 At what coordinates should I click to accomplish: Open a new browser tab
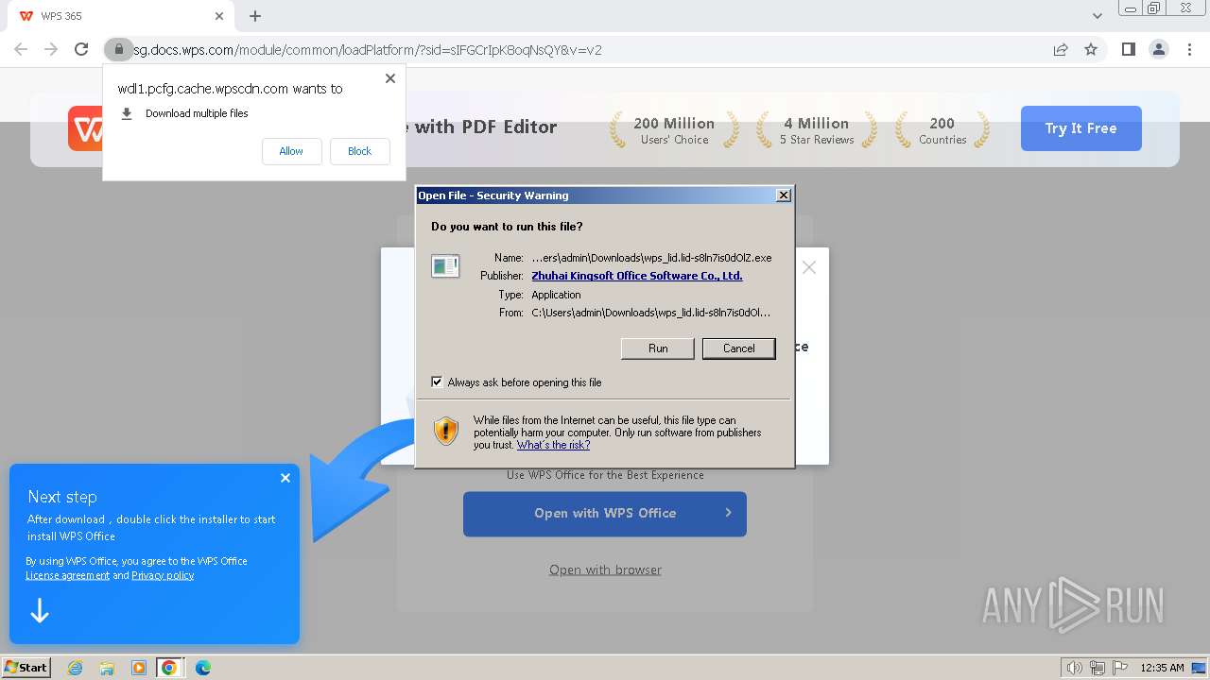pyautogui.click(x=255, y=16)
